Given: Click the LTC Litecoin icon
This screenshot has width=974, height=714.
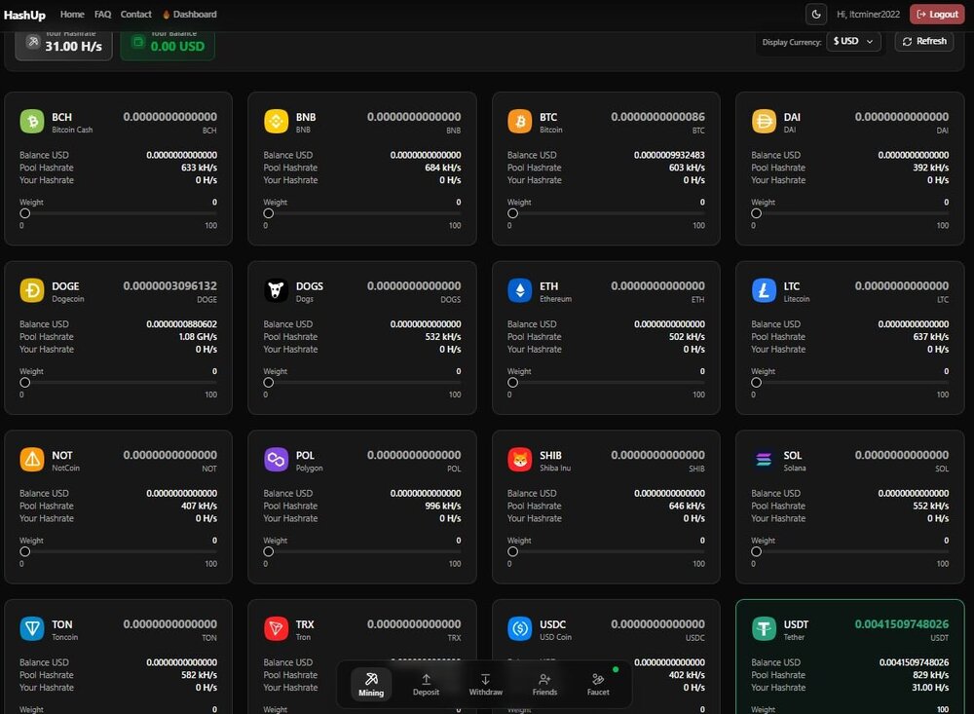Looking at the screenshot, I should click(764, 290).
